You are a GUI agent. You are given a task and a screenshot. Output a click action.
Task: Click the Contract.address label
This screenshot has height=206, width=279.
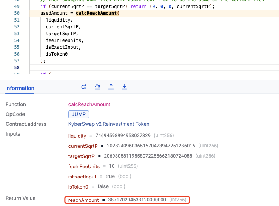click(x=26, y=124)
